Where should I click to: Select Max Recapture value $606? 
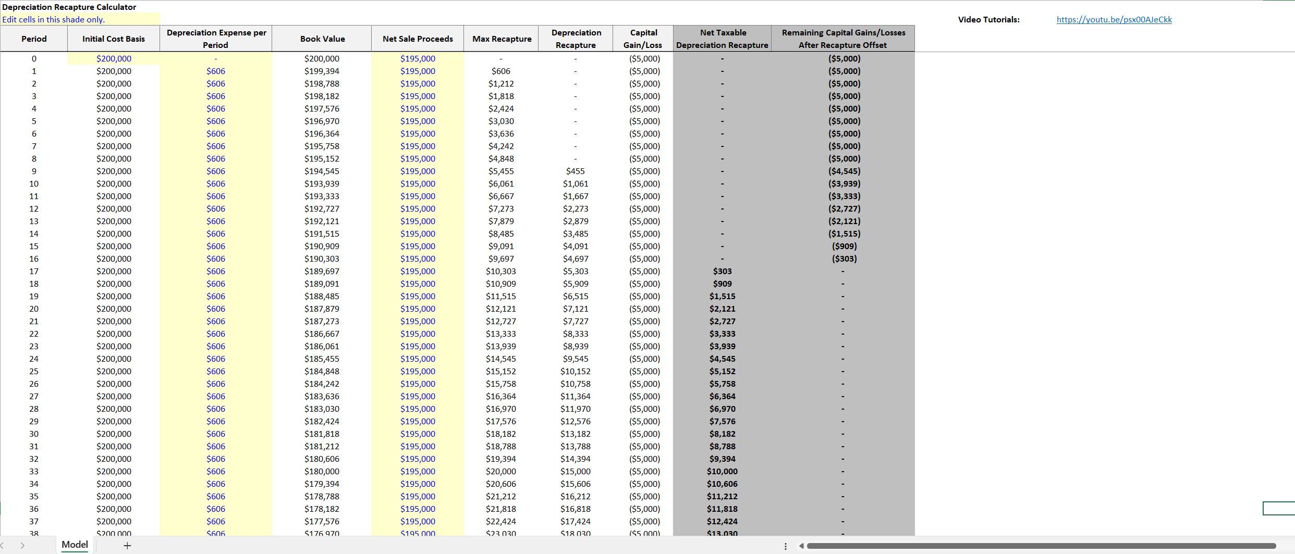click(502, 71)
